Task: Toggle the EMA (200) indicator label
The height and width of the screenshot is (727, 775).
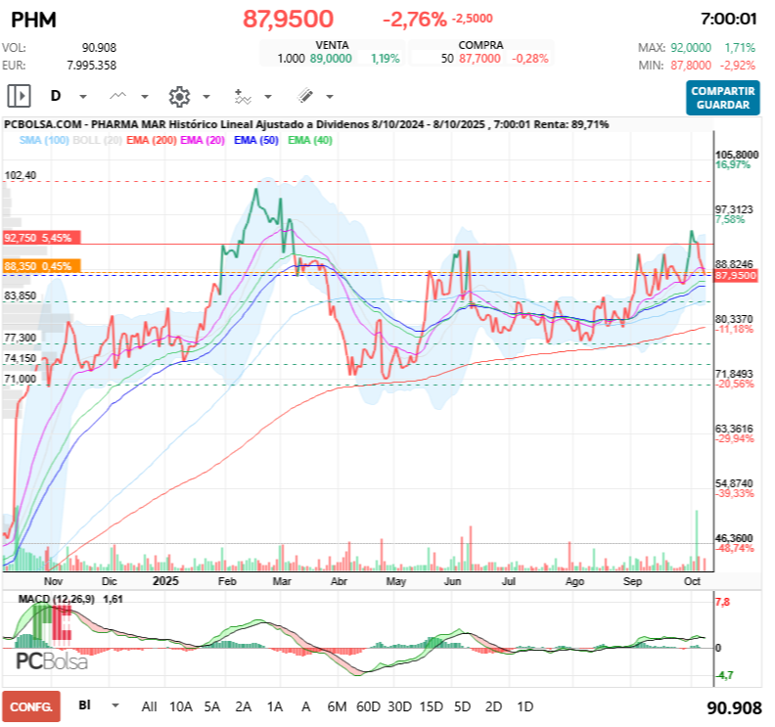Action: [152, 140]
